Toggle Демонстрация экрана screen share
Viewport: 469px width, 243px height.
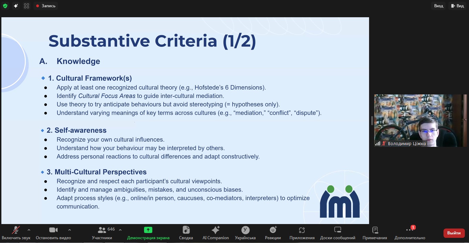tap(148, 233)
